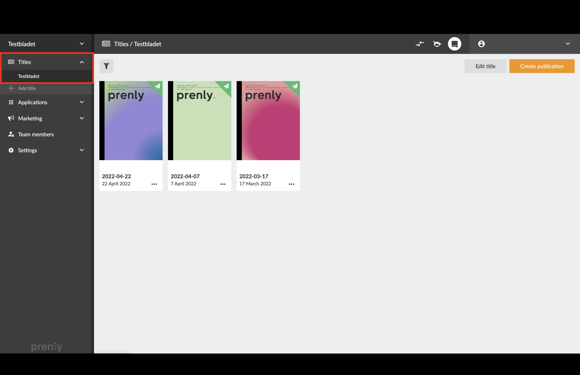The height and width of the screenshot is (375, 580).
Task: Expand the Marketing sidebar section
Action: click(x=82, y=118)
